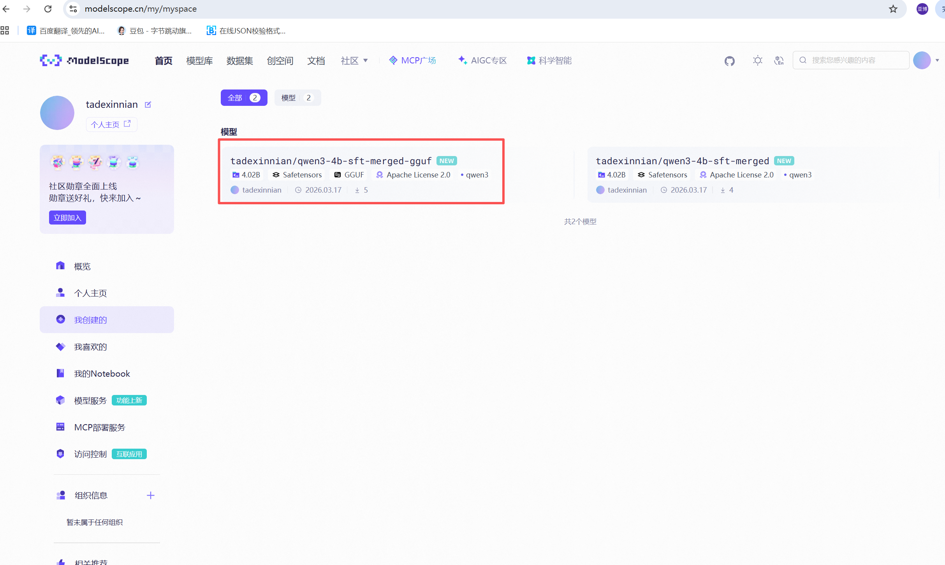Bookmark this page with the star icon
Screen dimensions: 945x565
(893, 9)
